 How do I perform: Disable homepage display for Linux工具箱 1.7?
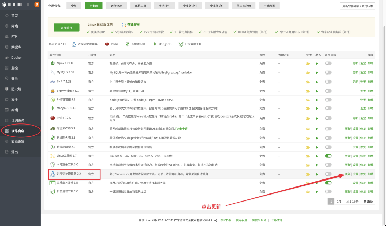pyautogui.click(x=328, y=156)
